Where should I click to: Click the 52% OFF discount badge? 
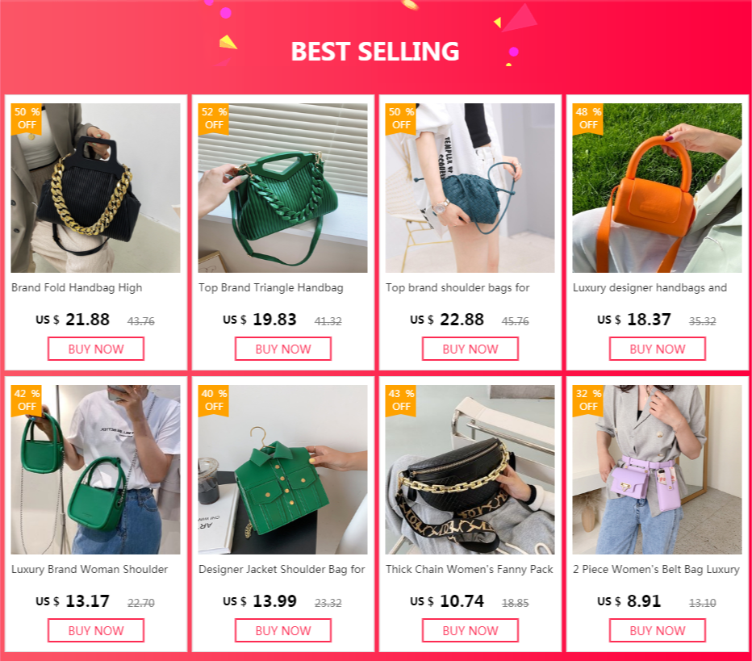pos(214,119)
